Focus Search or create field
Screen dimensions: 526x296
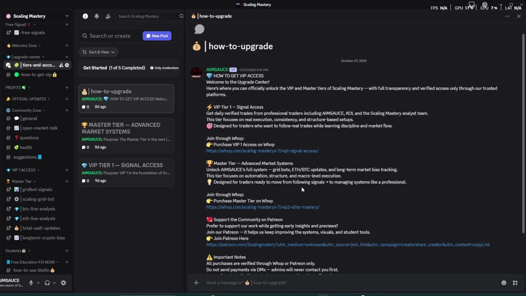pos(110,36)
